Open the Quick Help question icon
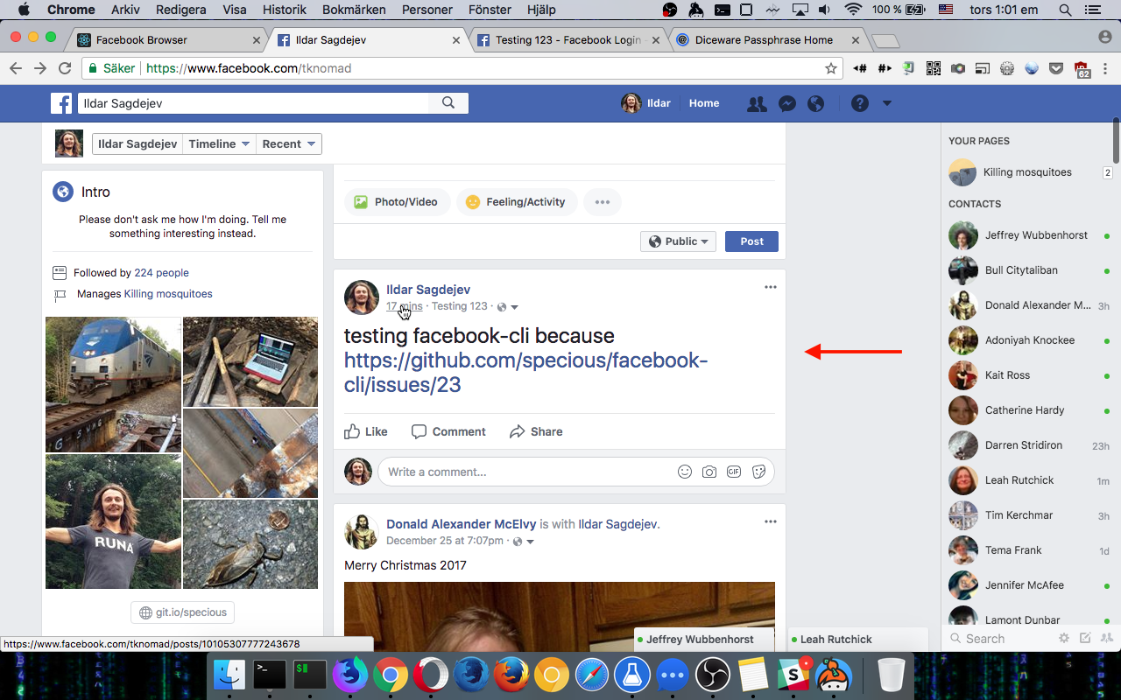This screenshot has height=700, width=1121. 860,103
